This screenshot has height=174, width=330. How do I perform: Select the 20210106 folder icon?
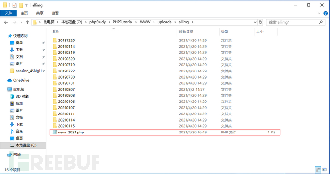coord(55,102)
